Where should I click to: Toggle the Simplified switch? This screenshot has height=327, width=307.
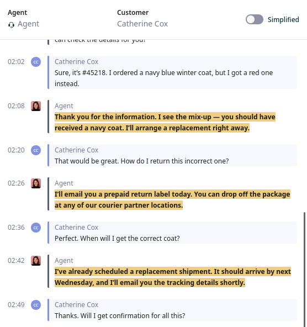[x=255, y=19]
